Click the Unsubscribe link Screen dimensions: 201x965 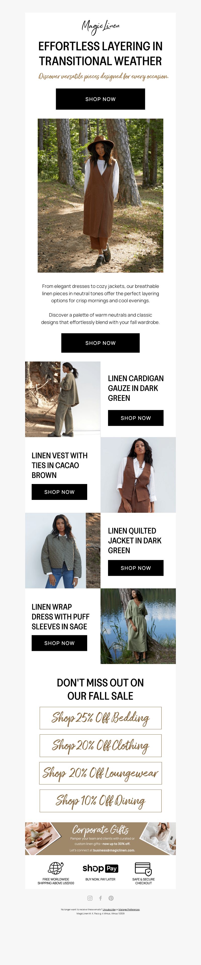coord(109,909)
